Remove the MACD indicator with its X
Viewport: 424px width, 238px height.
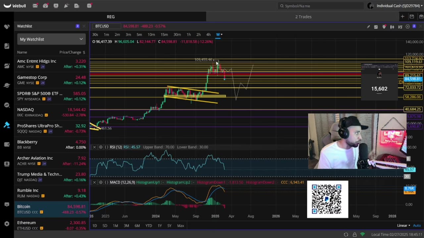point(94,182)
